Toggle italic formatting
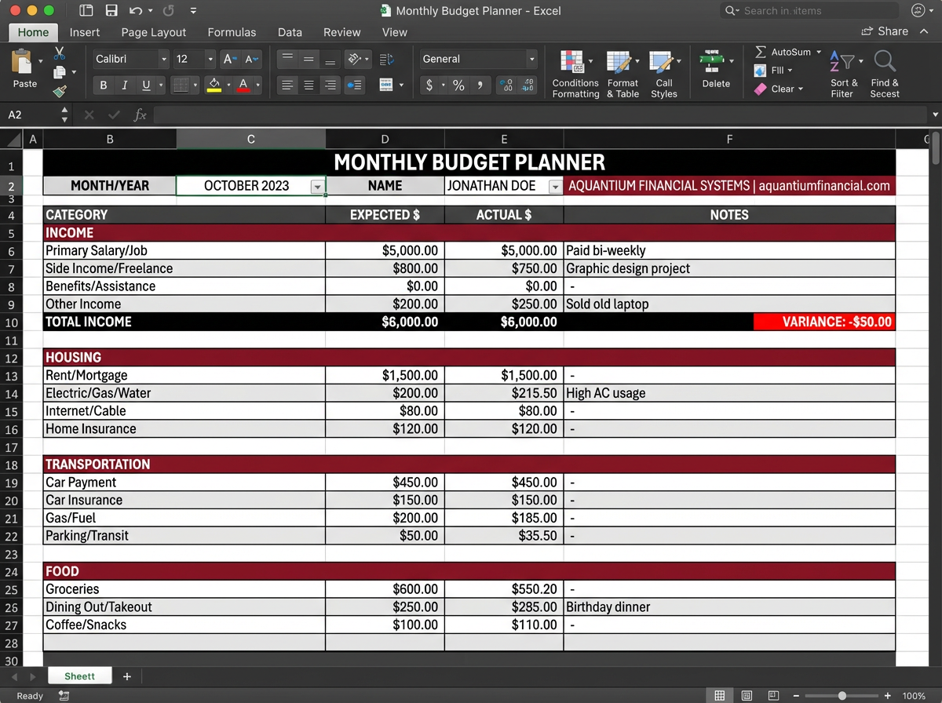The height and width of the screenshot is (703, 942). (x=124, y=85)
